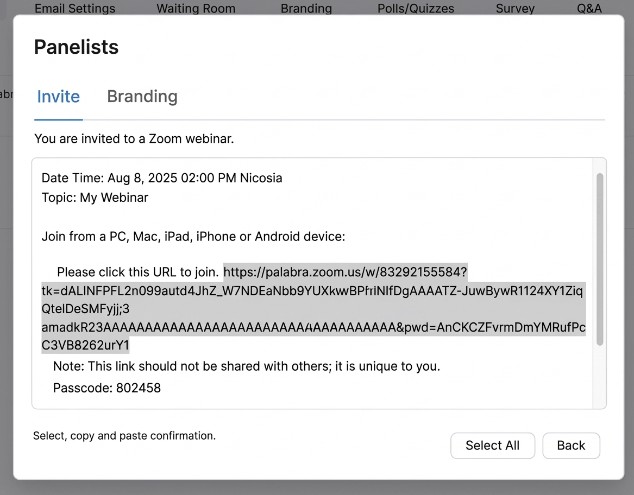Click the note about not sharing link
The image size is (634, 495).
coord(246,366)
